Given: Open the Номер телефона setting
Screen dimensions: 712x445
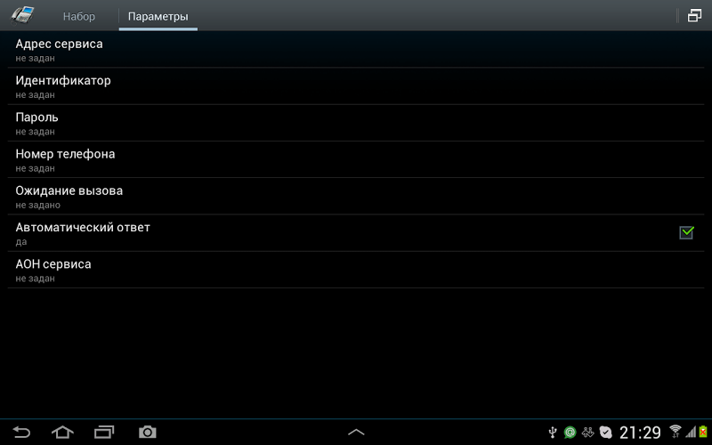Looking at the screenshot, I should (356, 160).
